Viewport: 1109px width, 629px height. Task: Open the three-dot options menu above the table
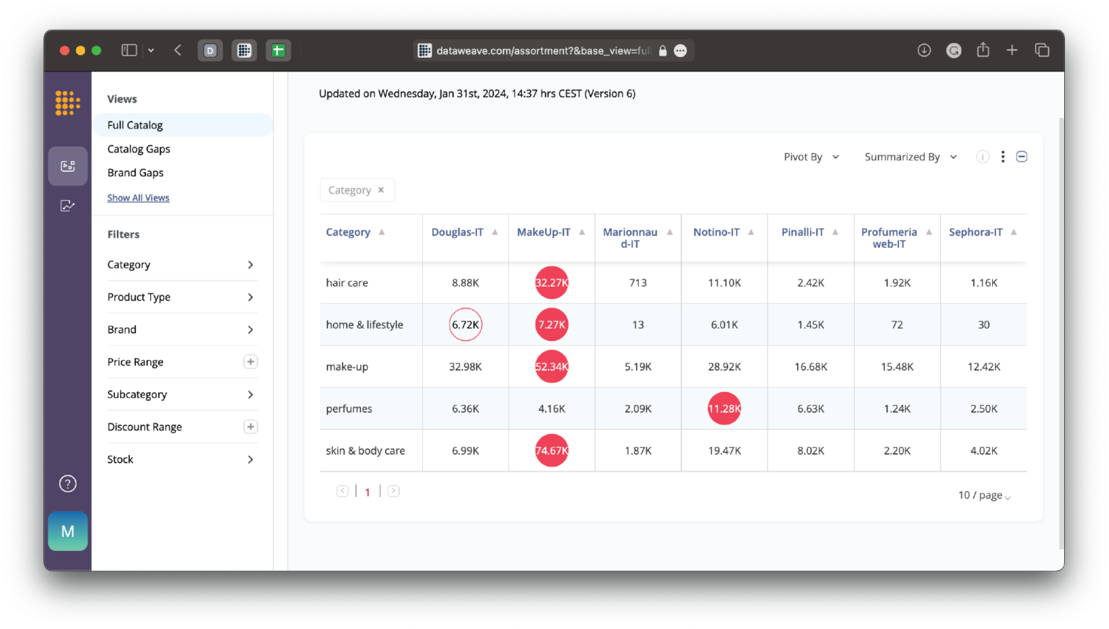pos(1002,156)
